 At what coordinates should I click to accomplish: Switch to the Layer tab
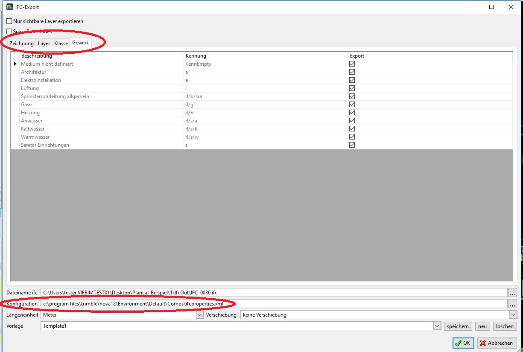click(44, 44)
